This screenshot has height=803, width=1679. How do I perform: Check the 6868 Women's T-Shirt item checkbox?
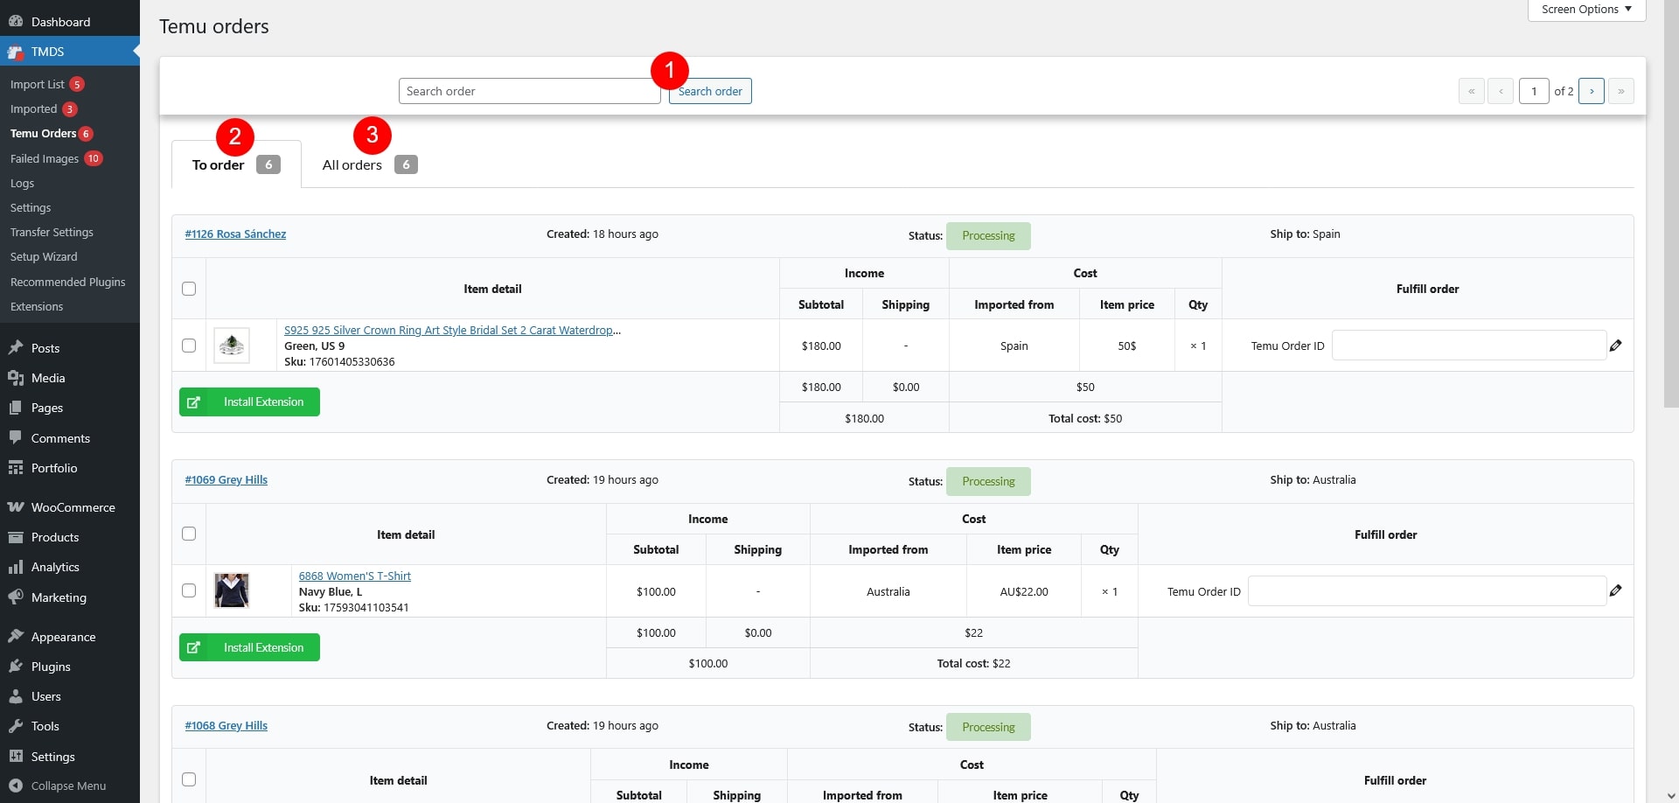(x=189, y=590)
